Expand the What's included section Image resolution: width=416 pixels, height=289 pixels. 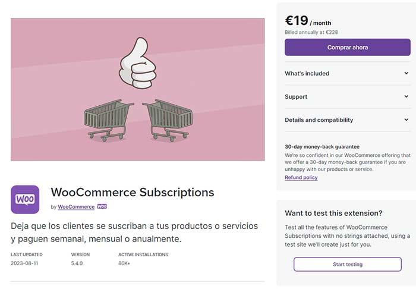(347, 74)
